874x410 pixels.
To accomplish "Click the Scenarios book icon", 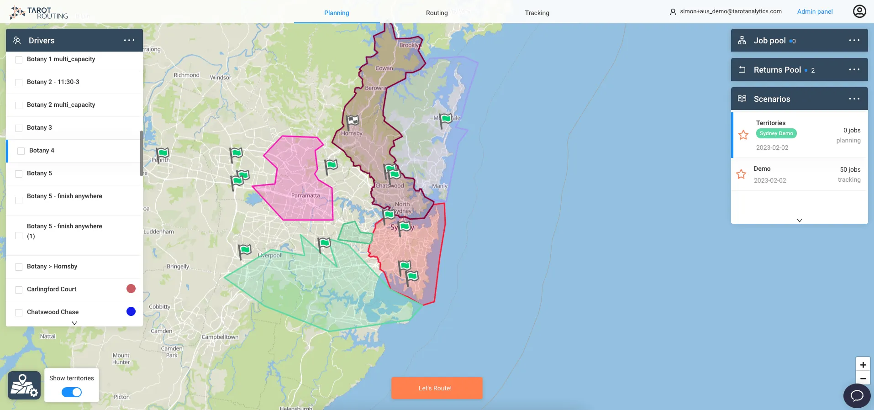I will tap(742, 99).
